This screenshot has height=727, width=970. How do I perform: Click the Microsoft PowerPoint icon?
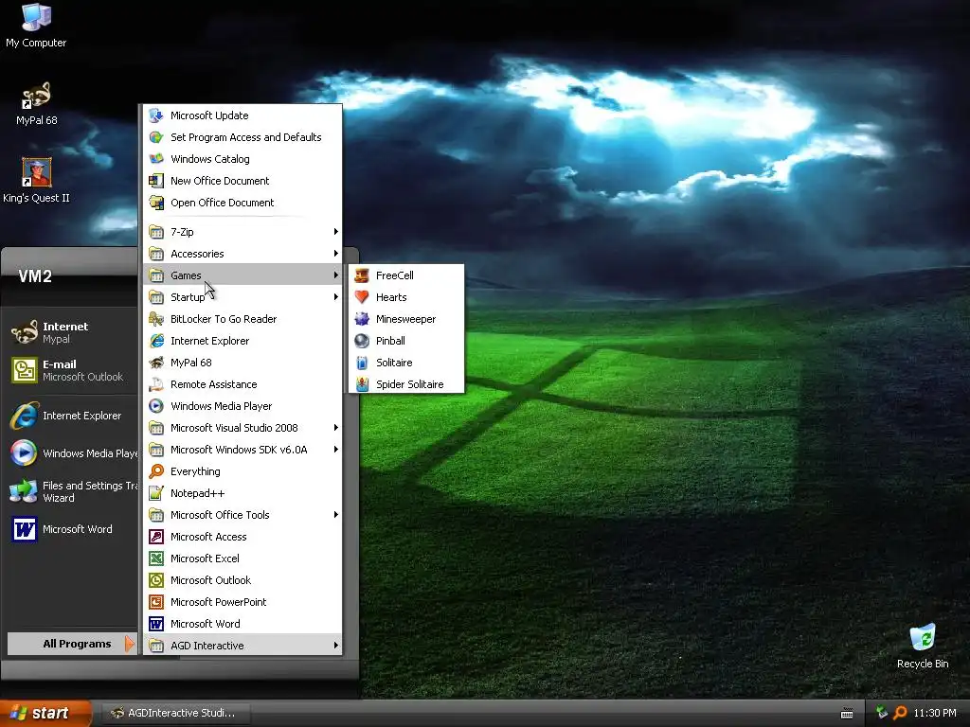(x=156, y=601)
